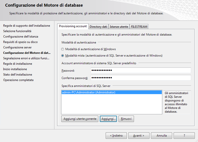The image size is (198, 142).
Task: Select Modalità mista authentication radio button
Action: [63, 56]
